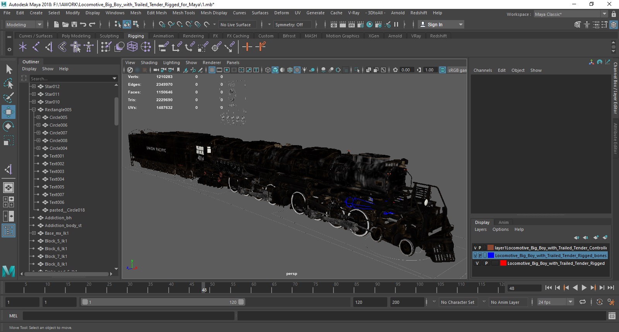
Task: Toggle visibility V of Controllers layer
Action: [x=475, y=248]
